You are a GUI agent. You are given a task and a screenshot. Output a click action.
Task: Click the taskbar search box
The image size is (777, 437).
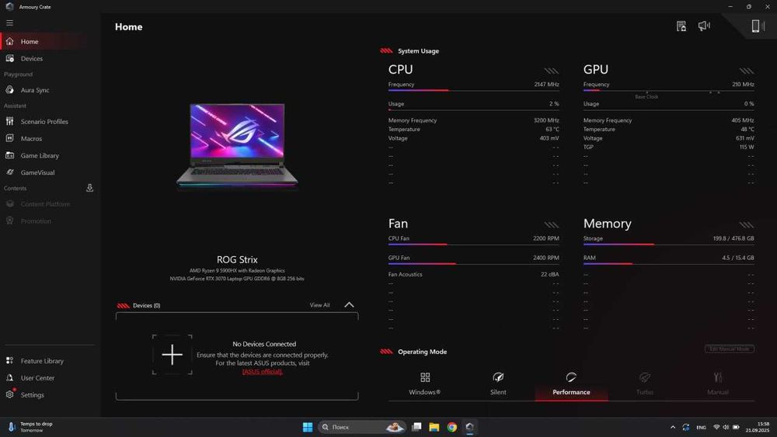(362, 427)
